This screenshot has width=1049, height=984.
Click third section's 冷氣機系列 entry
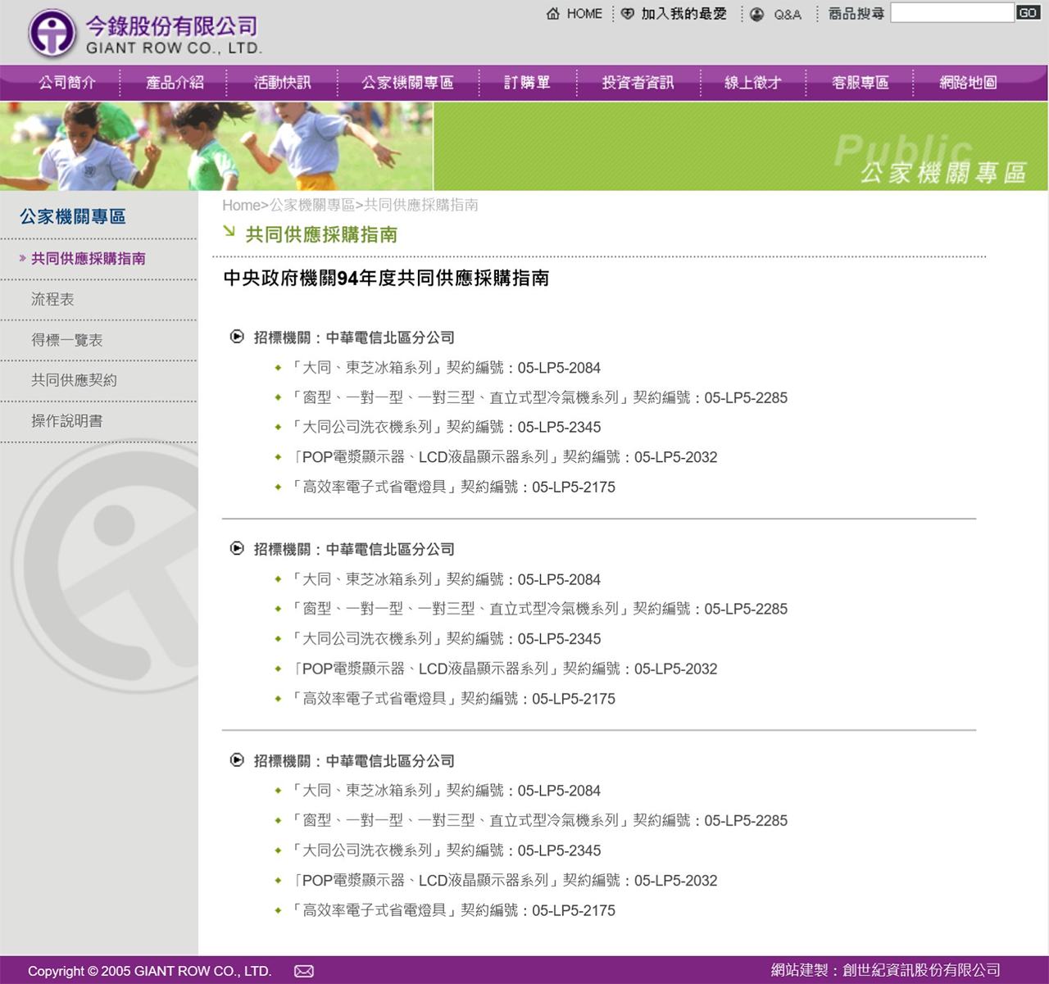tap(538, 820)
